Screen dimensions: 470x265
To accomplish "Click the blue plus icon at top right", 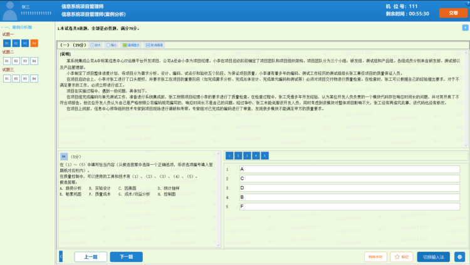I will click(x=465, y=28).
